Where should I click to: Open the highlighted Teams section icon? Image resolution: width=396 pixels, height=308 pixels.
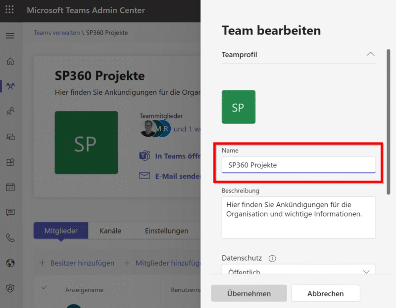click(11, 86)
